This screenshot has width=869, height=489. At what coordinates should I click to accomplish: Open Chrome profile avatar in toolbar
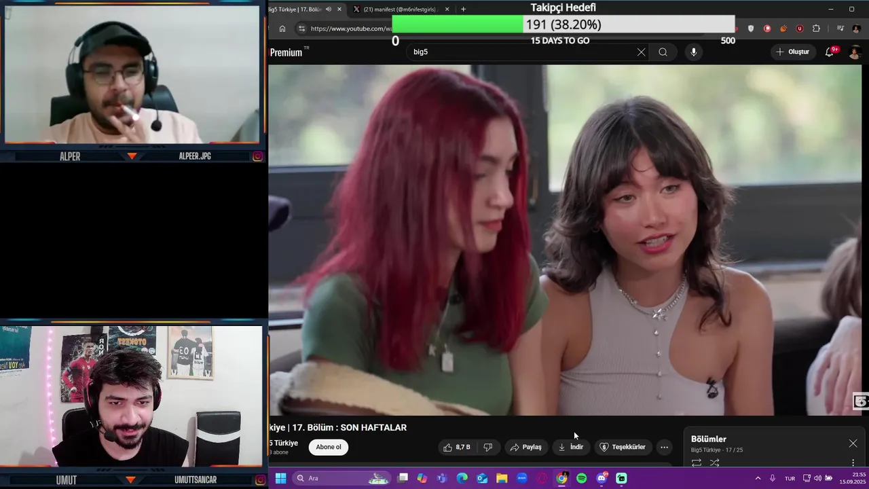point(857,29)
